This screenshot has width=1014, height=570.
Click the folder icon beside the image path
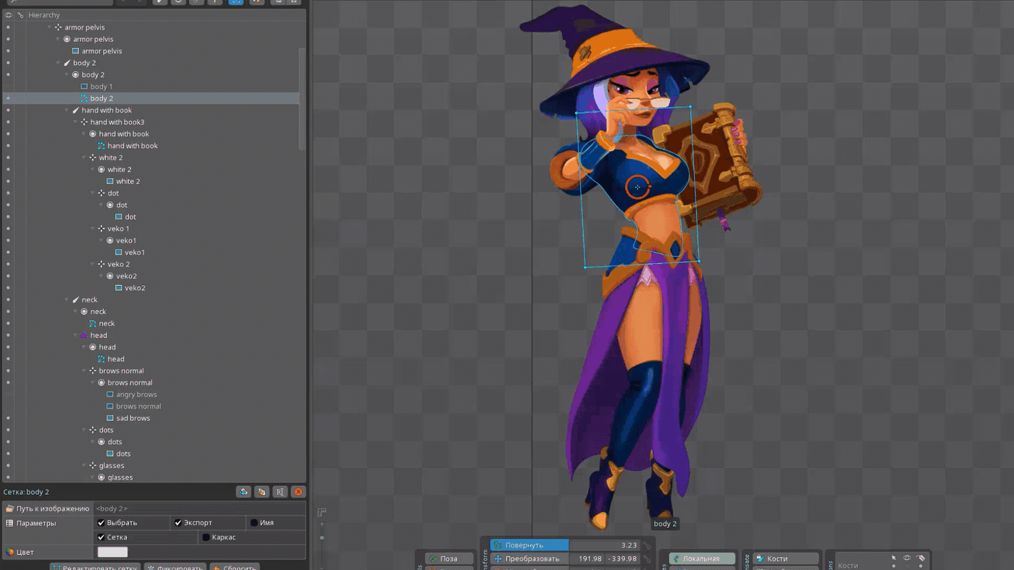point(9,509)
